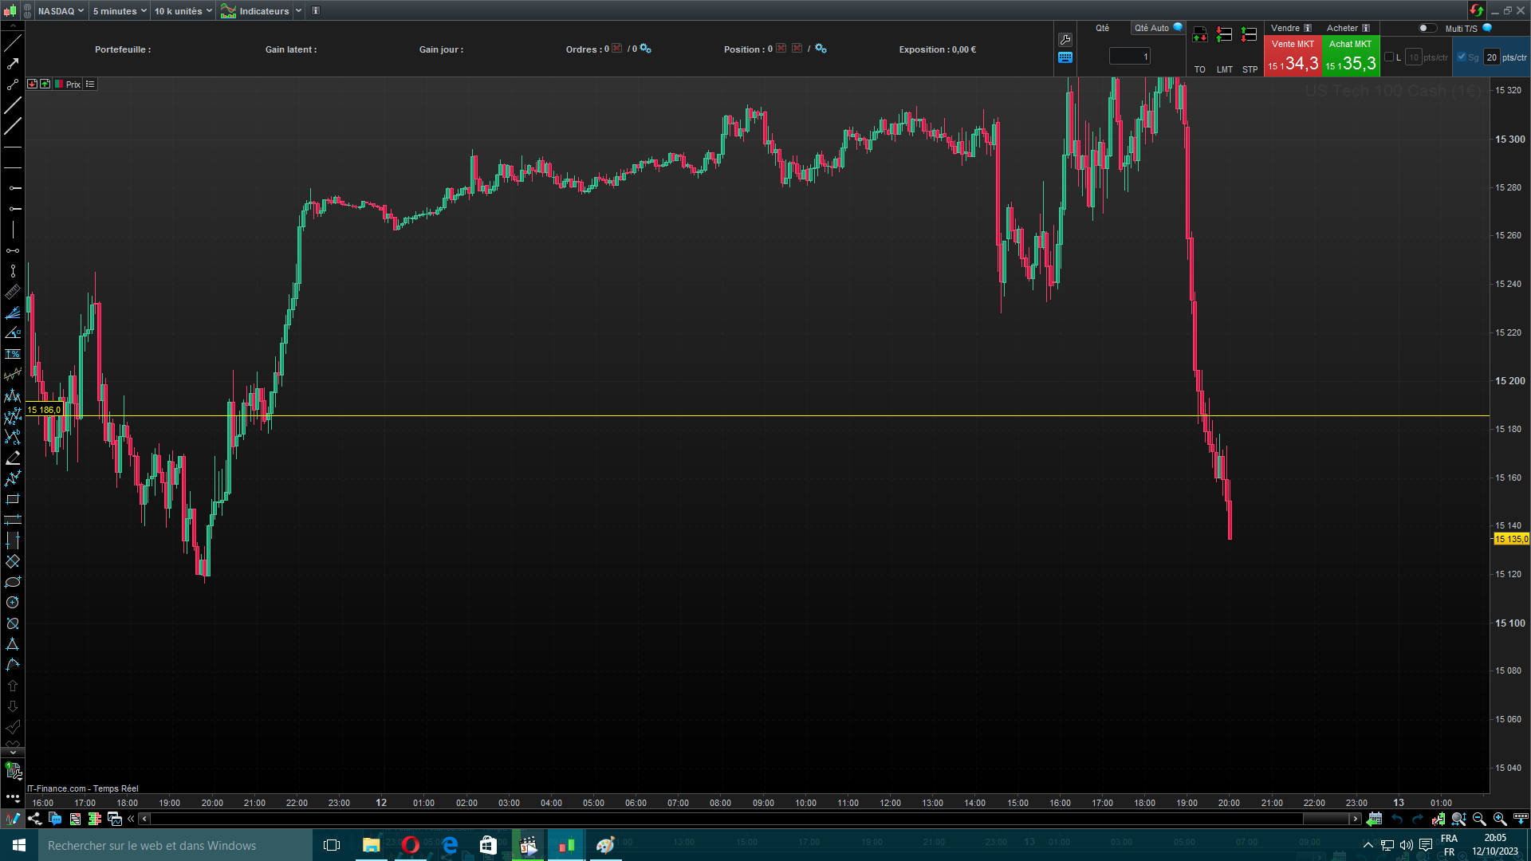Enable the L limit checkbox

(1389, 57)
